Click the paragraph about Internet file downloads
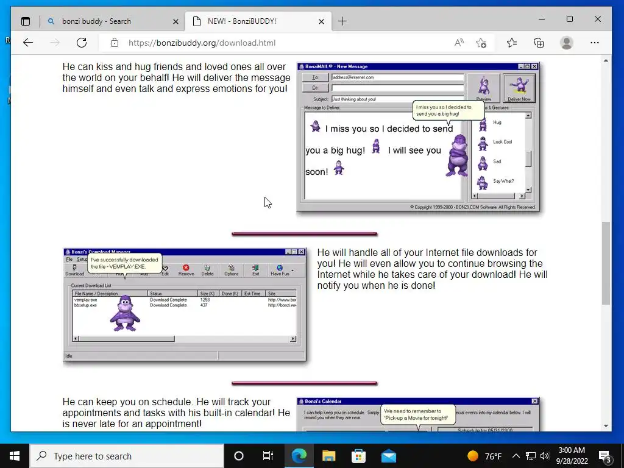This screenshot has height=468, width=624. pyautogui.click(x=432, y=269)
